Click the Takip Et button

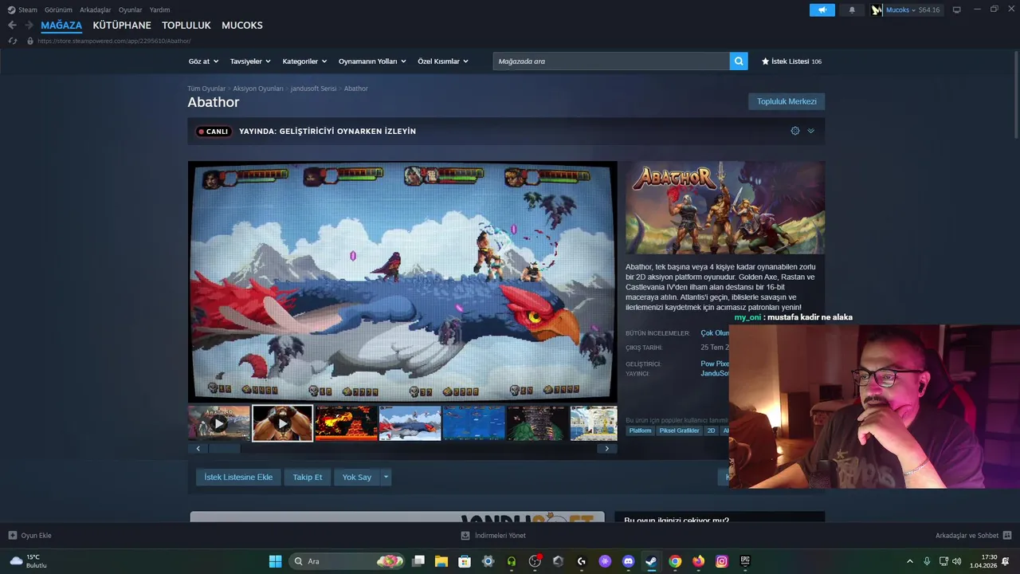(x=308, y=477)
